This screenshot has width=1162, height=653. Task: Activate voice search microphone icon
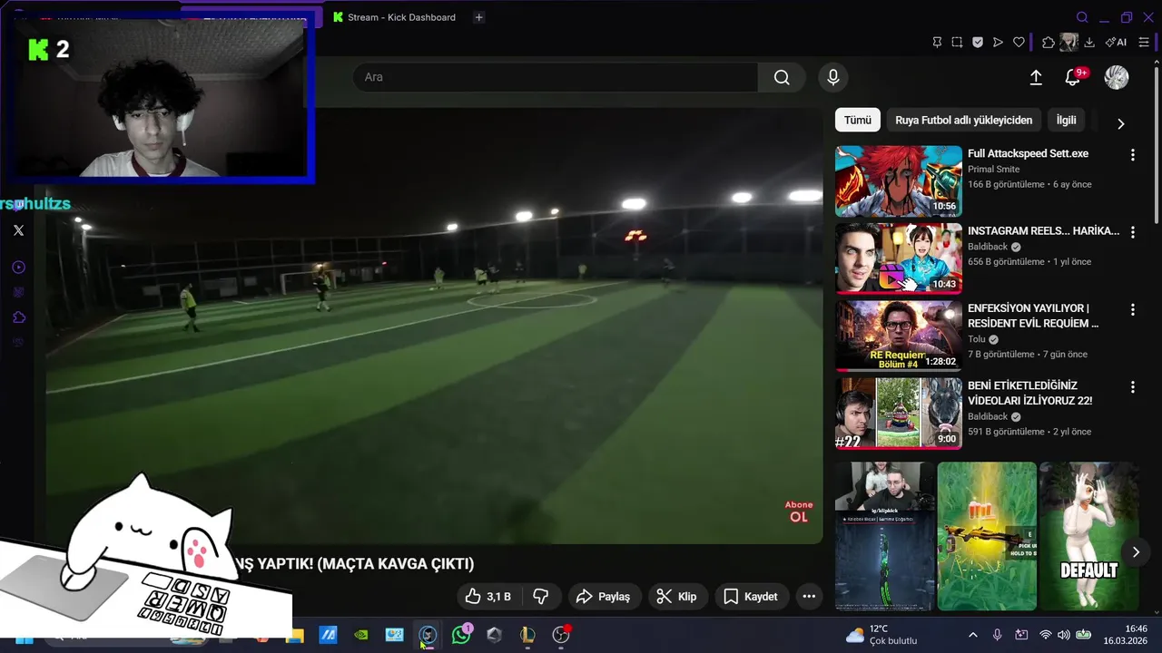pos(833,77)
